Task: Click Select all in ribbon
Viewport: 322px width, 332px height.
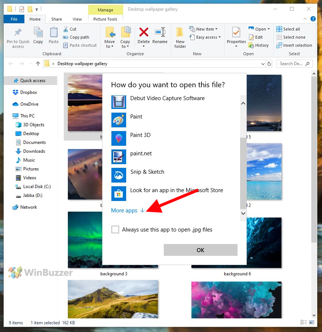Action: [x=288, y=29]
